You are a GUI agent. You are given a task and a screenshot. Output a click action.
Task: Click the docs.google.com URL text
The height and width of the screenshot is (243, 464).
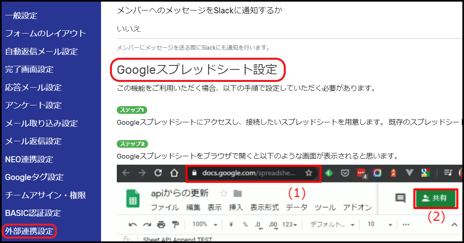[x=249, y=173]
